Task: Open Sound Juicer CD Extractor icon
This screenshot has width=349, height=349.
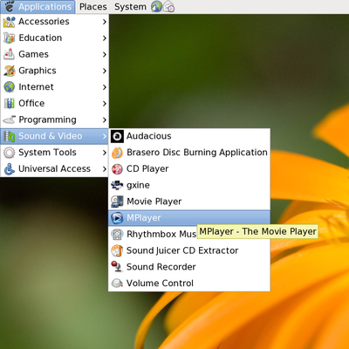Action: (x=117, y=250)
